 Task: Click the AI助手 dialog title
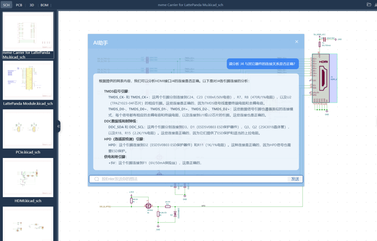pyautogui.click(x=101, y=43)
